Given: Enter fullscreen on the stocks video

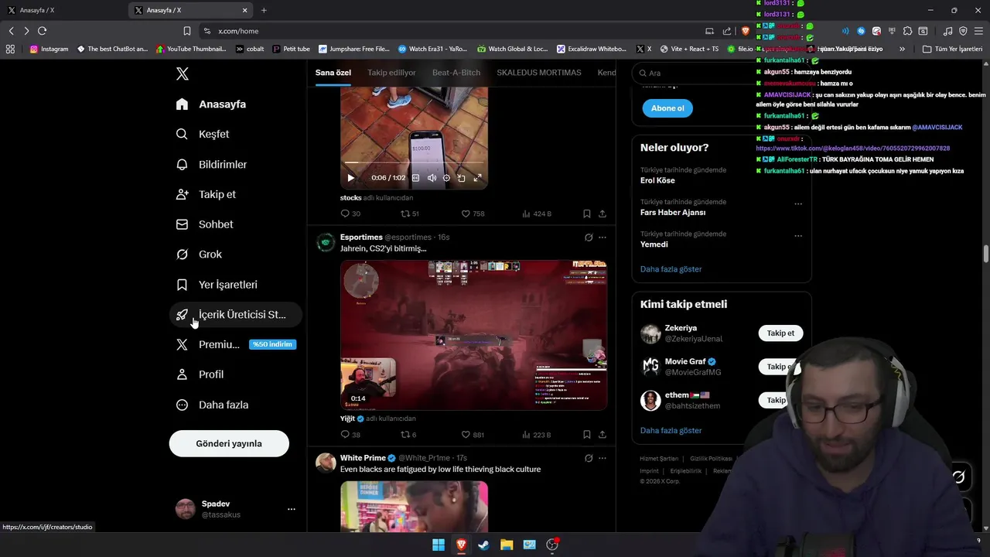Looking at the screenshot, I should tap(477, 178).
